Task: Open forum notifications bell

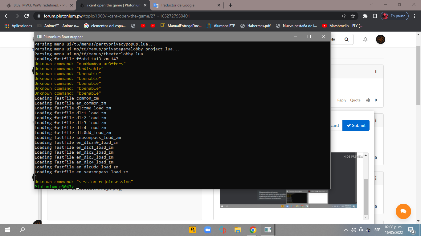Action: (365, 39)
